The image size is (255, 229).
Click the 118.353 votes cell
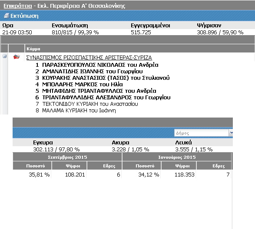click(x=185, y=175)
